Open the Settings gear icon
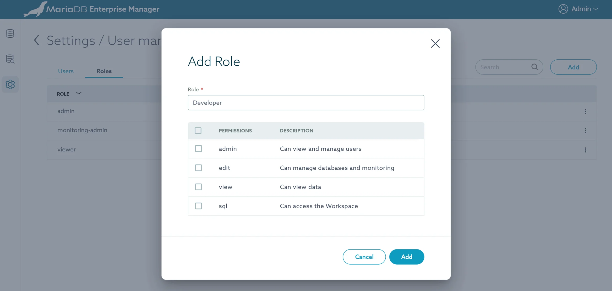 tap(10, 84)
